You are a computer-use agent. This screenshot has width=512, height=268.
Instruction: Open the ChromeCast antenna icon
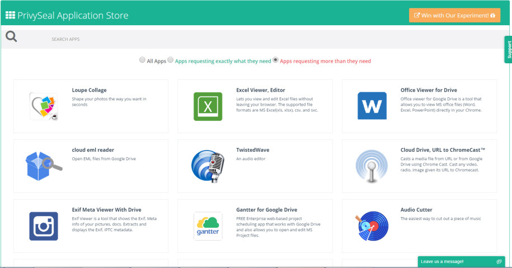click(372, 166)
